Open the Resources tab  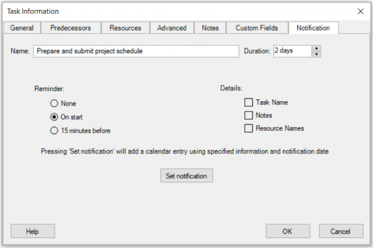(126, 28)
